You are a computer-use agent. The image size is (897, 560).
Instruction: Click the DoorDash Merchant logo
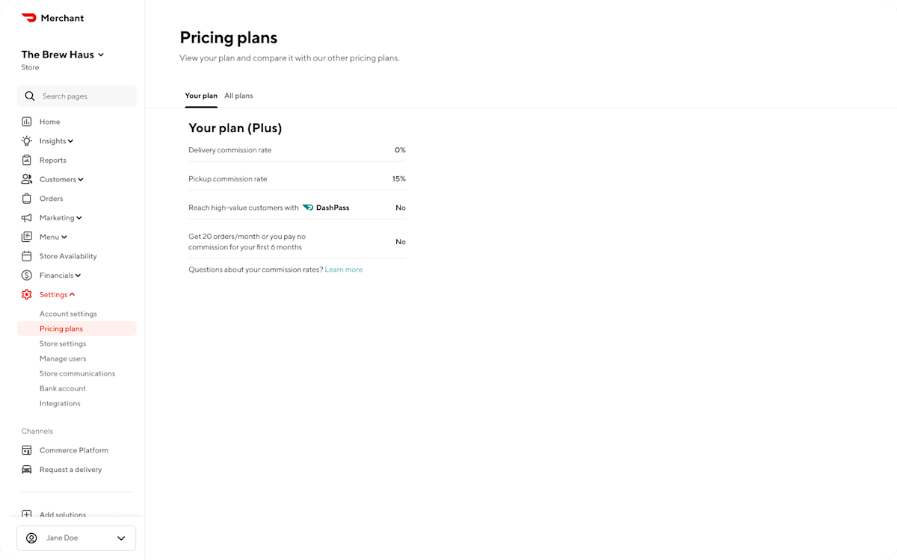pyautogui.click(x=52, y=17)
